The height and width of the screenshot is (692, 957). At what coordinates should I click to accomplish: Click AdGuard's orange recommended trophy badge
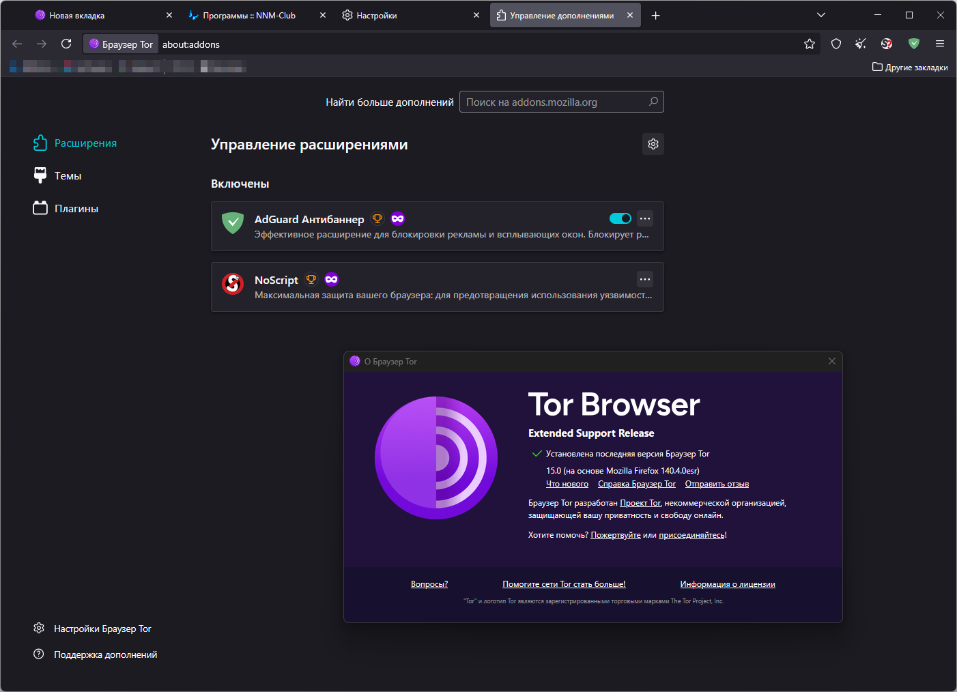click(x=377, y=218)
